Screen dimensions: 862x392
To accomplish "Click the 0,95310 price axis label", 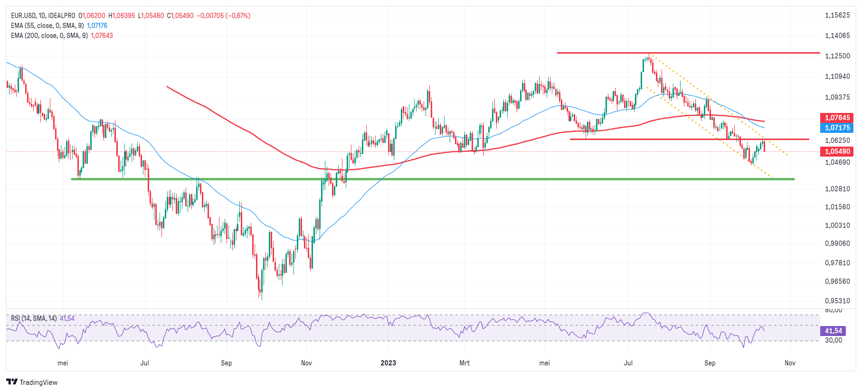I will [837, 301].
